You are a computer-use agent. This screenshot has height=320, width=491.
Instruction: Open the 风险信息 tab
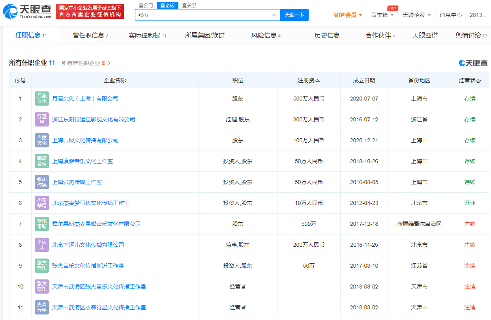point(266,35)
